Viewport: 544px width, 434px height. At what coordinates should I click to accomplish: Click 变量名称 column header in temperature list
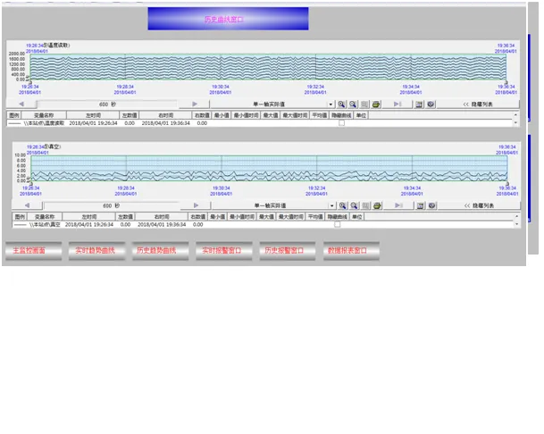pos(44,115)
